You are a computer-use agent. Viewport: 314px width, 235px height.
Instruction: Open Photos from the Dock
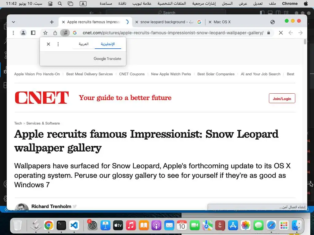click(246, 226)
